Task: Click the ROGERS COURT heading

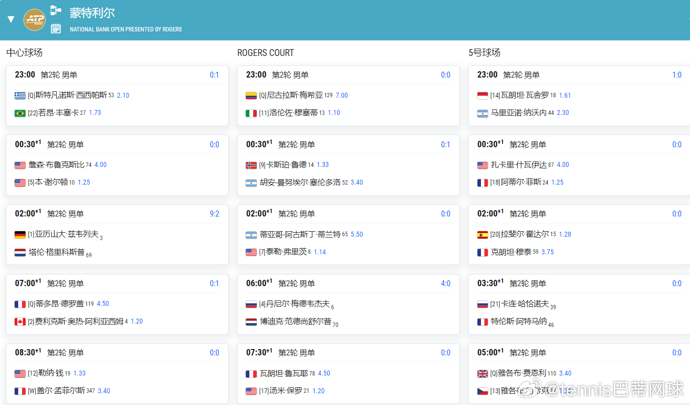Action: (x=265, y=53)
